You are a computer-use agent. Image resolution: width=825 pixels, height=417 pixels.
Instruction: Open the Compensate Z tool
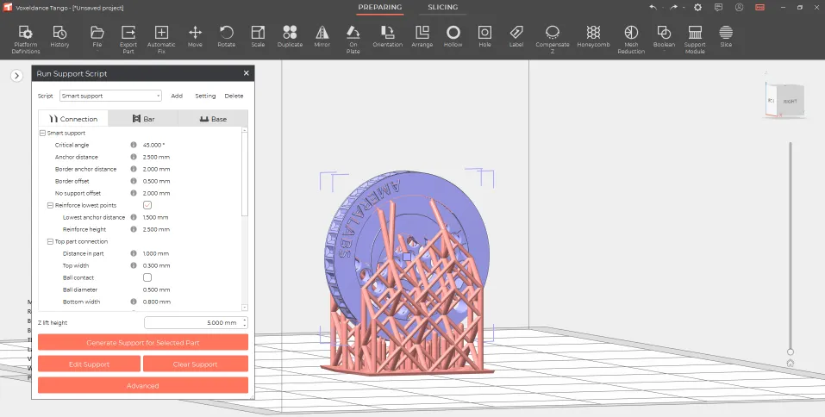pyautogui.click(x=553, y=39)
